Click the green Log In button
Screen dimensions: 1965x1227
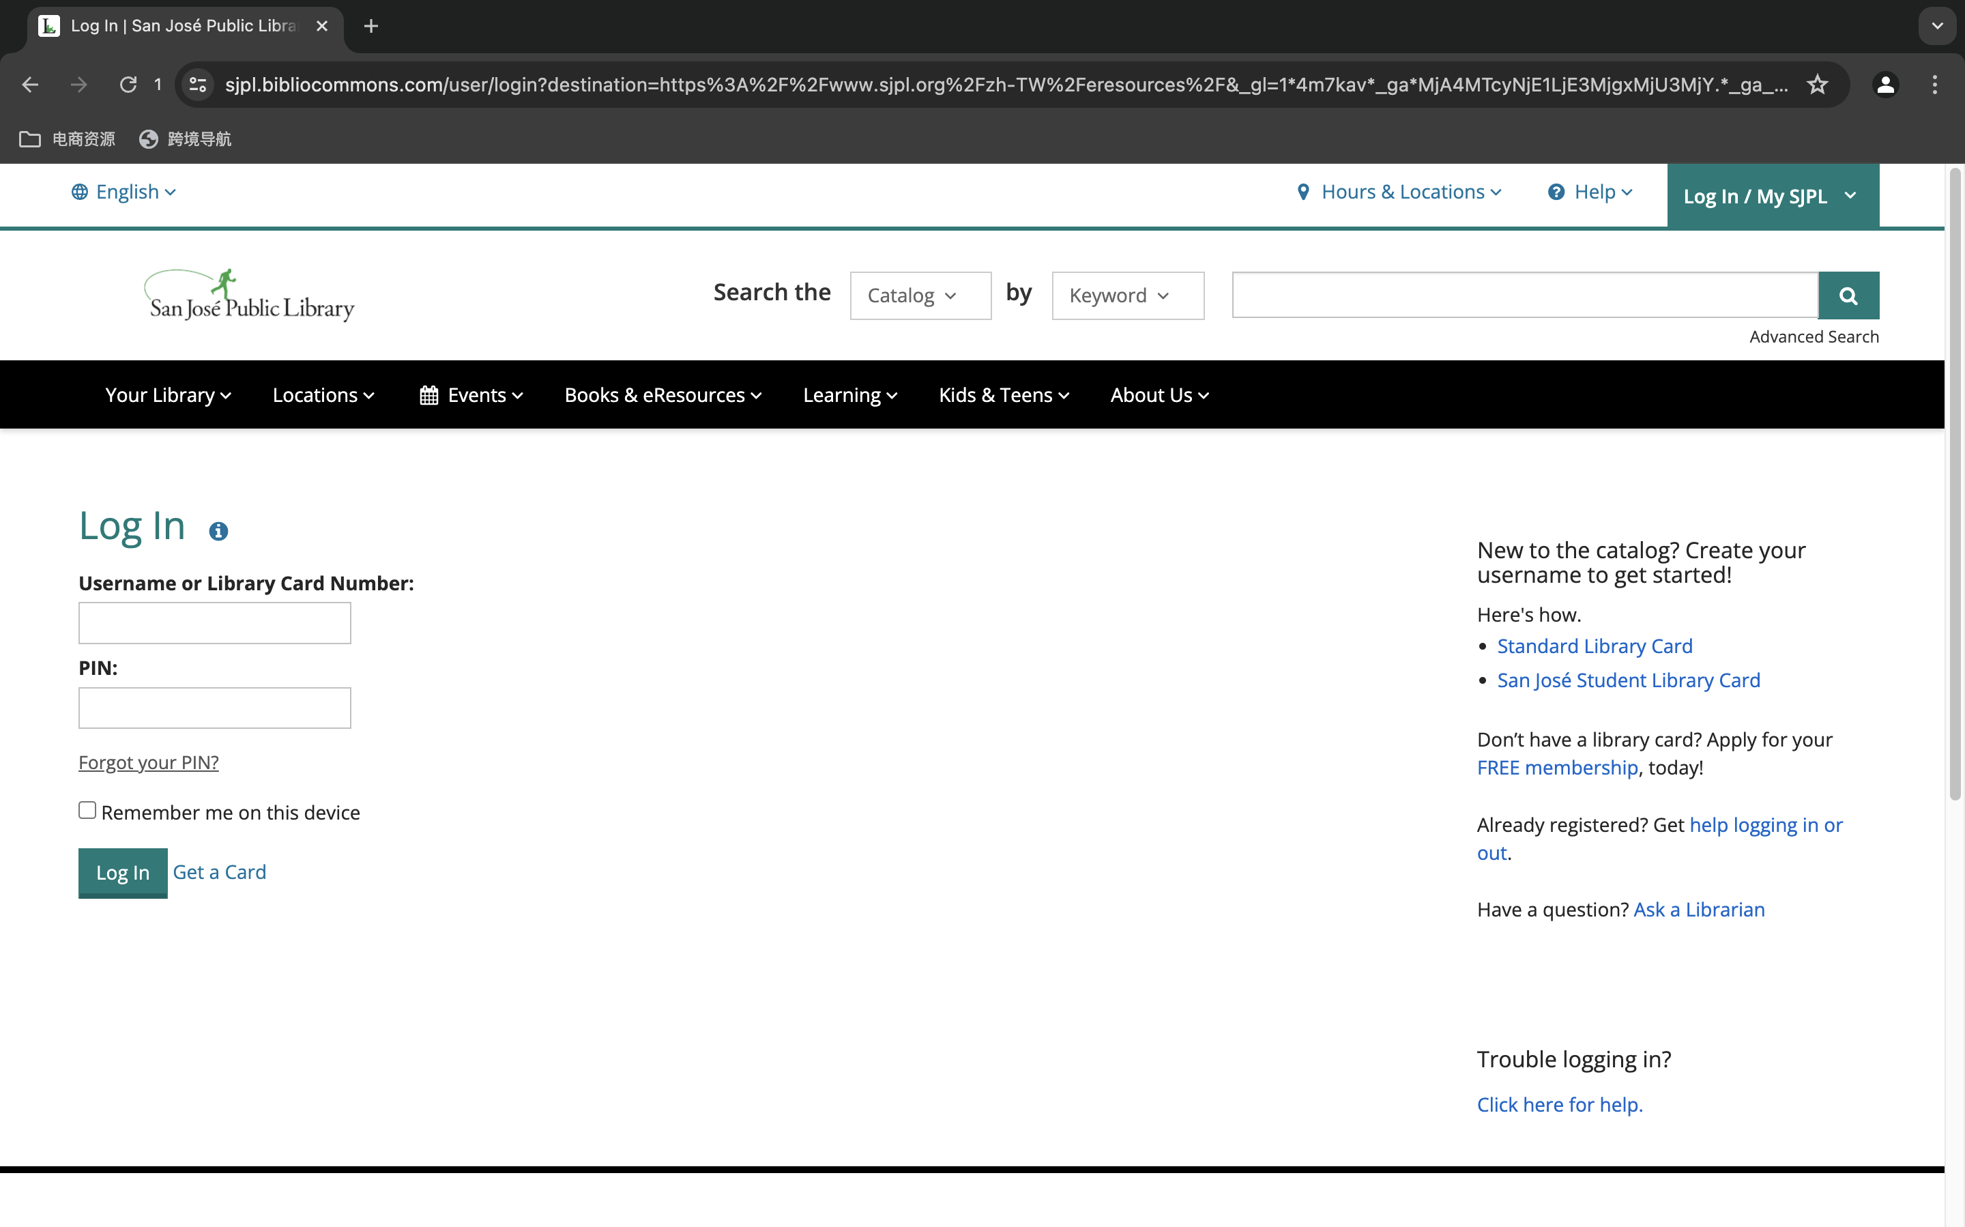pyautogui.click(x=123, y=872)
